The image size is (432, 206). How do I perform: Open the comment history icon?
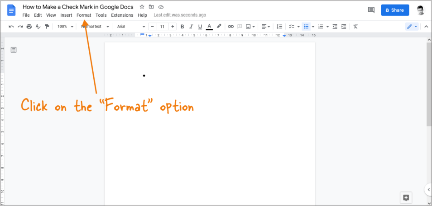coord(371,10)
